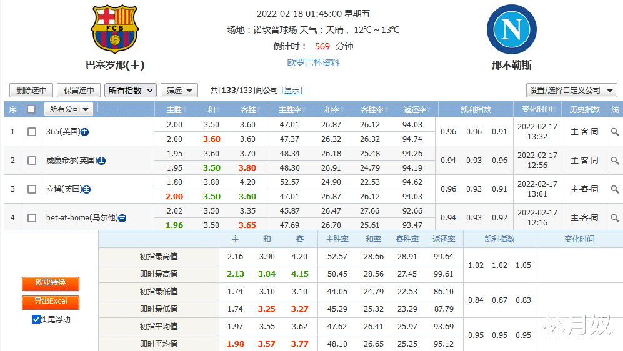
Task: Click the 即时最低值 row label
Action: (x=159, y=309)
